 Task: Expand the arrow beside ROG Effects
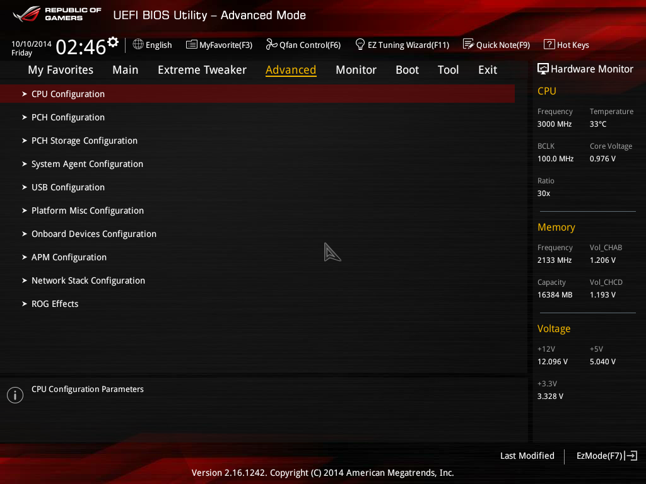25,304
